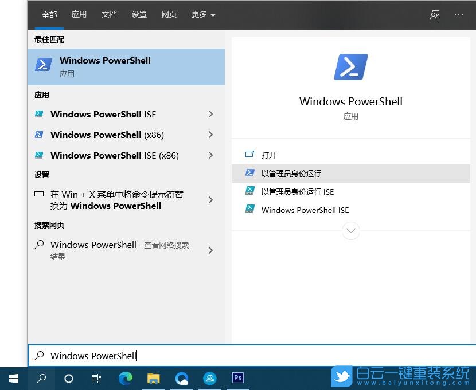Open QQ from the taskbar
476x390 pixels.
[x=209, y=378]
